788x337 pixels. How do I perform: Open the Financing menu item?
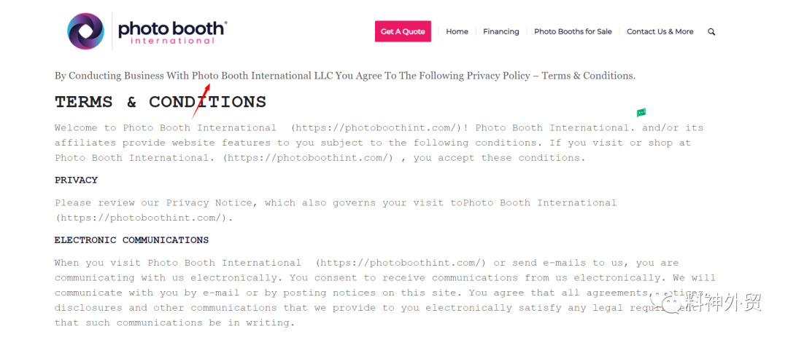point(501,32)
